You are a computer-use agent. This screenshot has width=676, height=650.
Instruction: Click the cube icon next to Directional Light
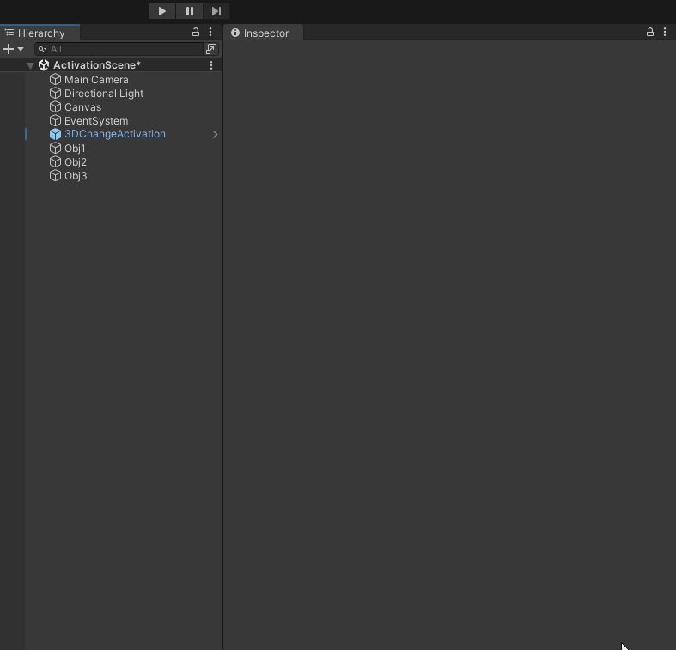point(55,93)
